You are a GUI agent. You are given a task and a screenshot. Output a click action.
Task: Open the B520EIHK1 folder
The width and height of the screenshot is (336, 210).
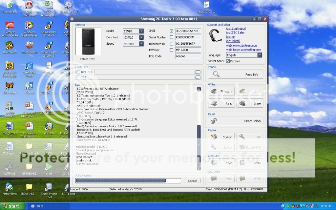[29, 169]
